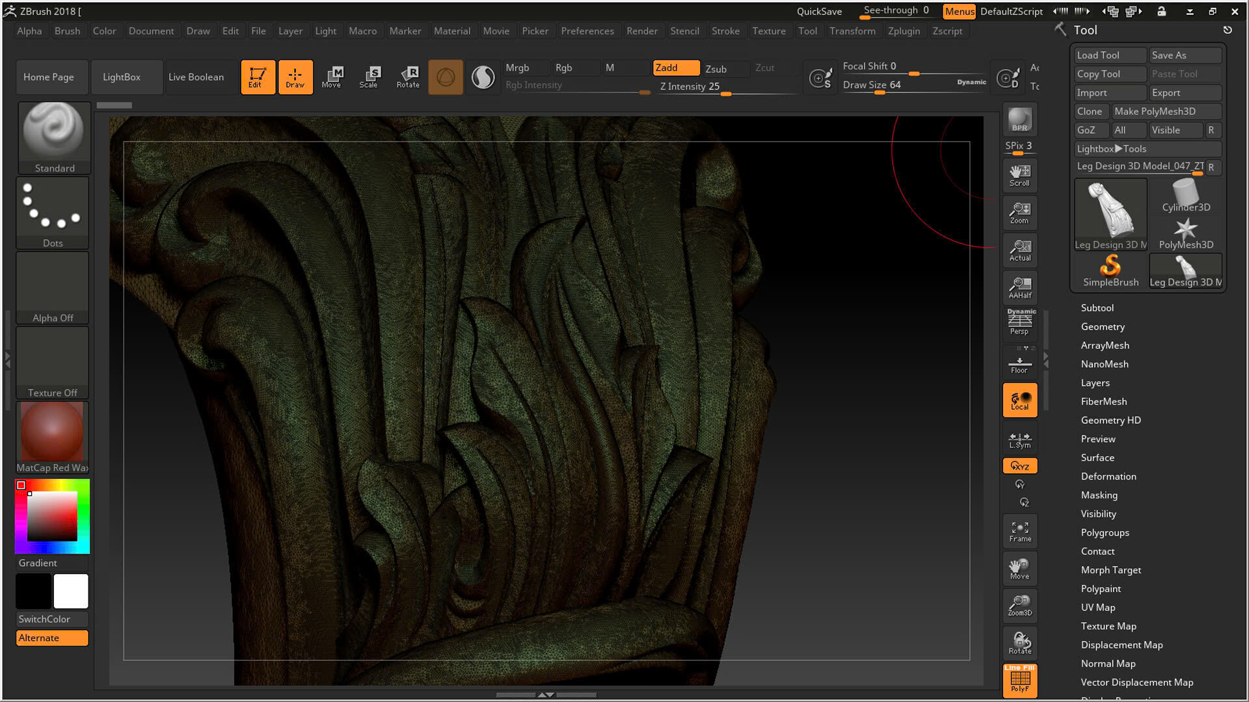Expand the Subtool palette section
Image resolution: width=1249 pixels, height=702 pixels.
1097,308
